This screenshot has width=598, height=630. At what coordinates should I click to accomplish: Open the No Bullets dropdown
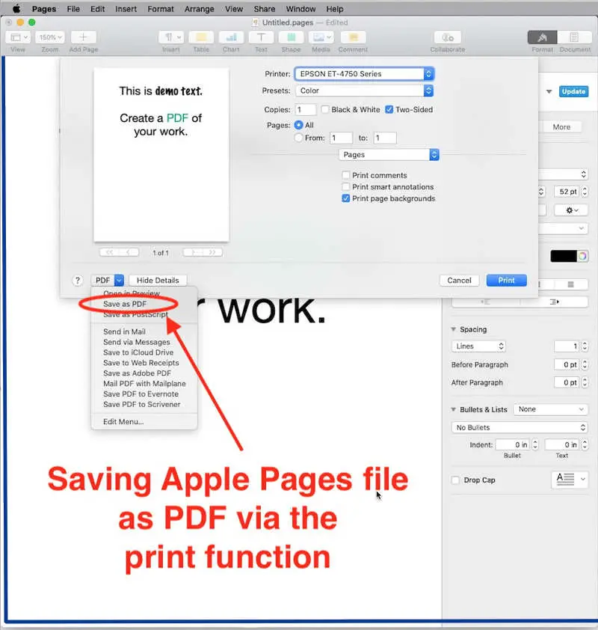520,427
